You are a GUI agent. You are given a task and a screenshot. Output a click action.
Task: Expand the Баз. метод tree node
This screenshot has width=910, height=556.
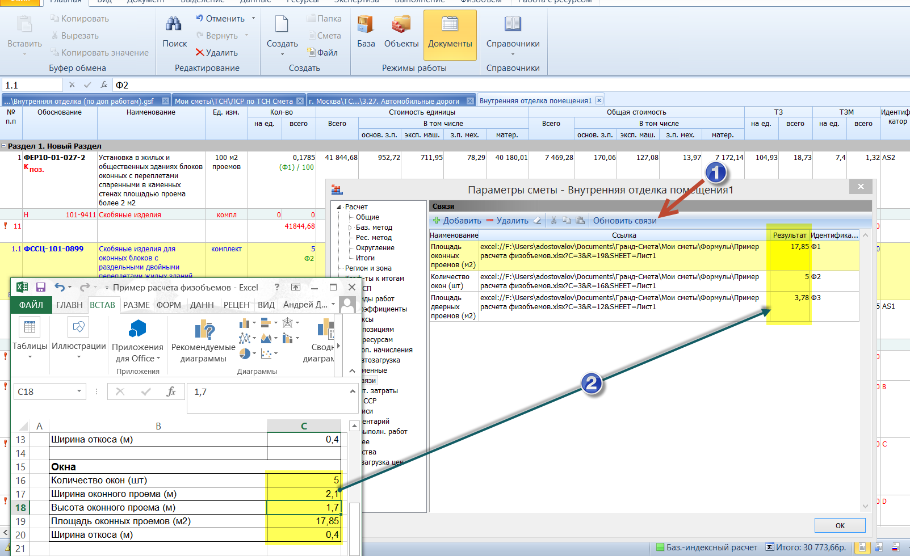click(x=350, y=228)
